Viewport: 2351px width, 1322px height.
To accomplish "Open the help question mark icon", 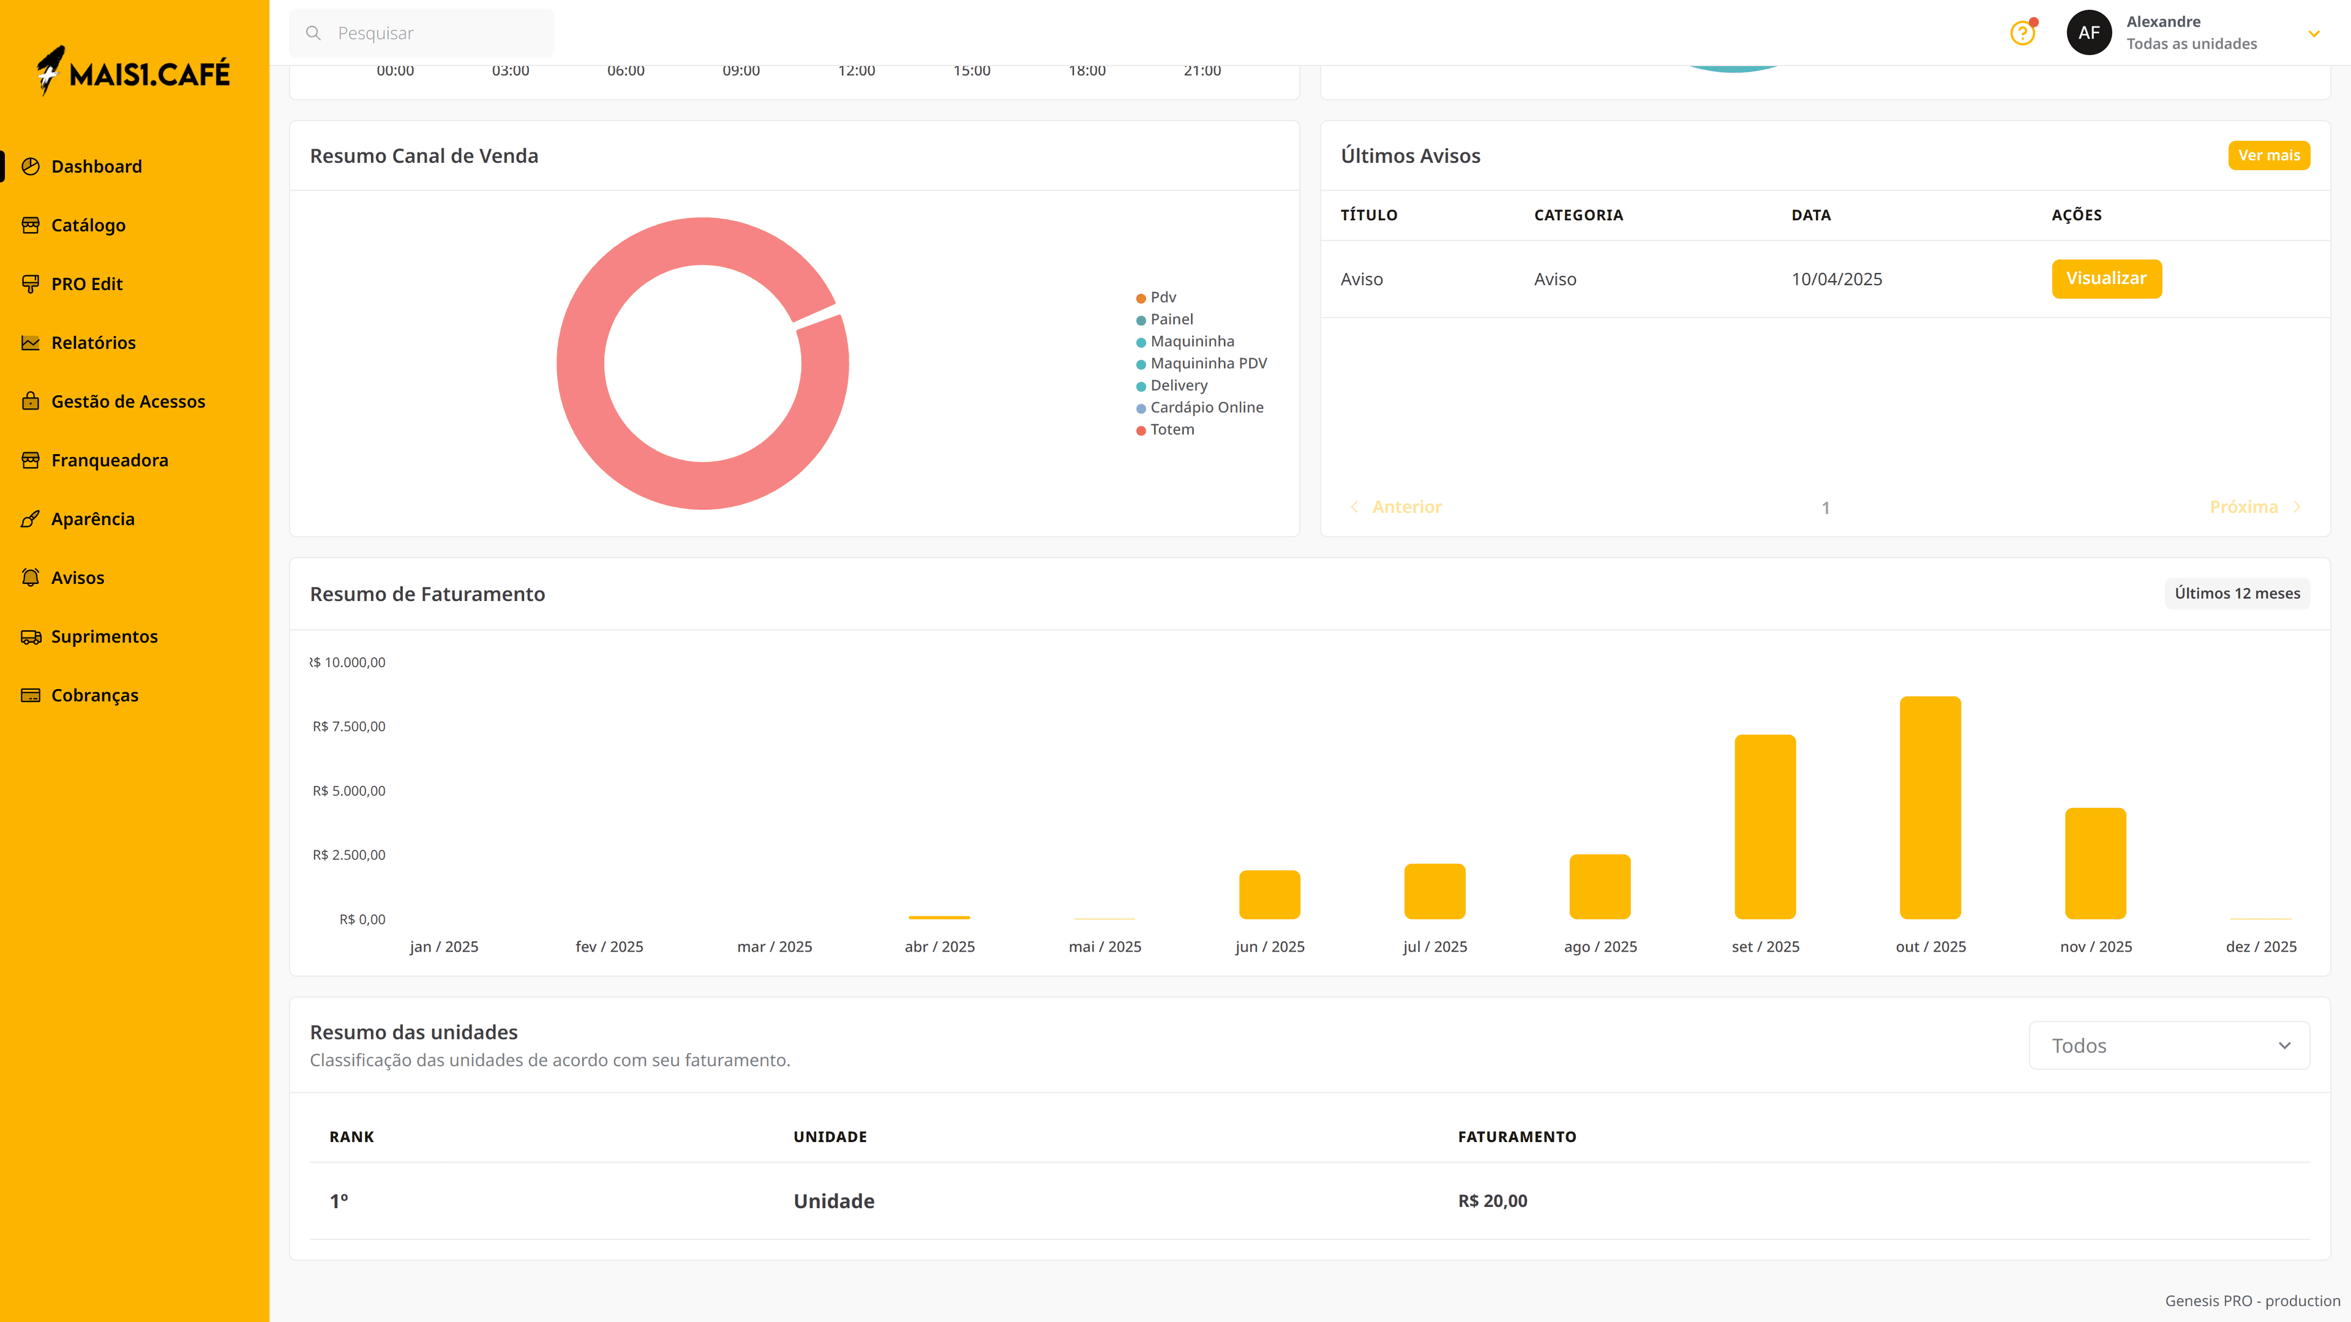I will coord(2022,34).
